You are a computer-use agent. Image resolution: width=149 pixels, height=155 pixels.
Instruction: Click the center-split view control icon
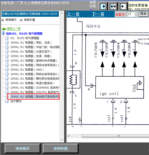tap(113, 7)
